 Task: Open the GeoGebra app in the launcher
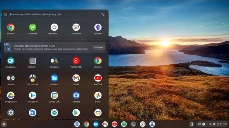pos(54,27)
